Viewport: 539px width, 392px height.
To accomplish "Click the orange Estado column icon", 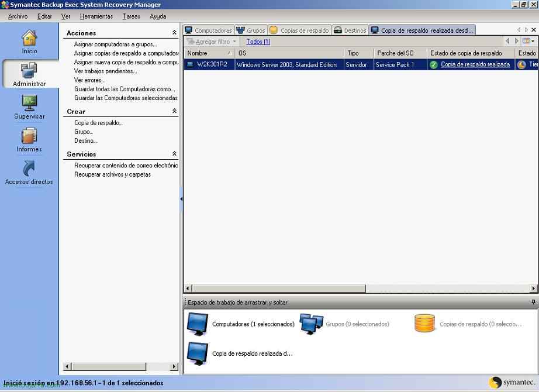I will [522, 65].
